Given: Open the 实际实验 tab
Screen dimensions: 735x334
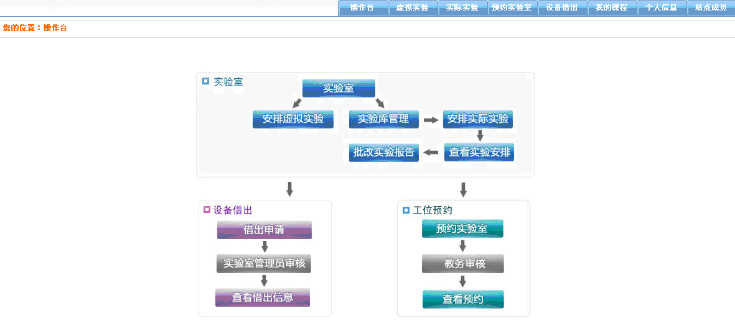Looking at the screenshot, I should pos(462,8).
